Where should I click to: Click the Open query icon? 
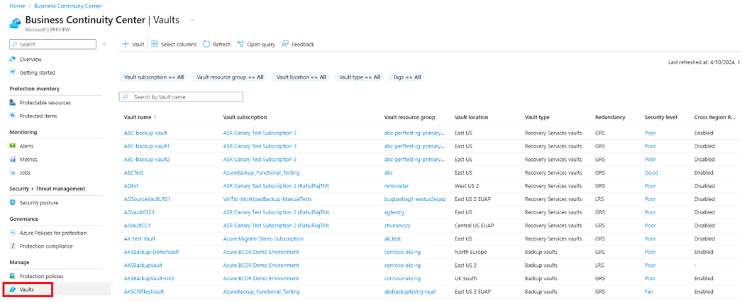point(240,44)
